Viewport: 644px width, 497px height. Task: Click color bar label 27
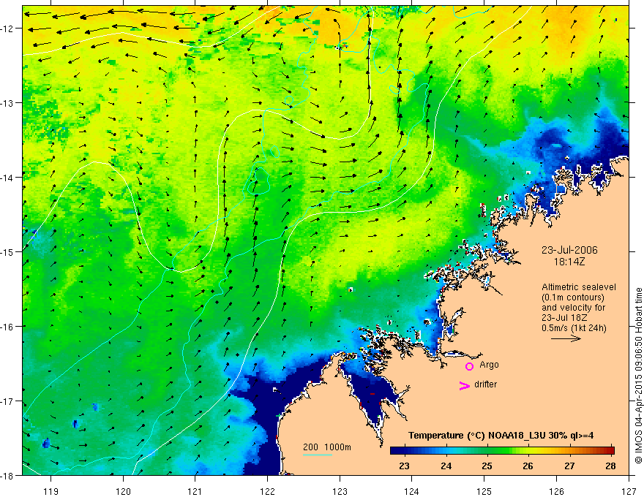pyautogui.click(x=569, y=466)
